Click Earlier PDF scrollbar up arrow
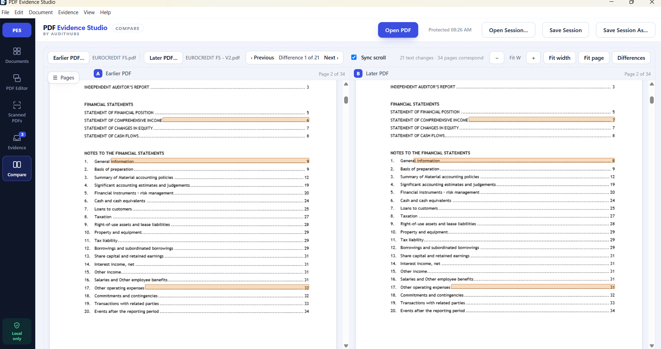The image size is (661, 349). [x=346, y=84]
